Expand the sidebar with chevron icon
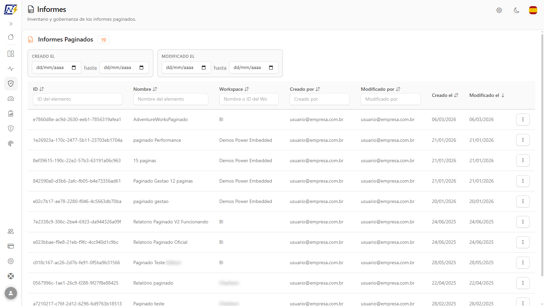Image resolution: width=544 pixels, height=306 pixels. 11,24
